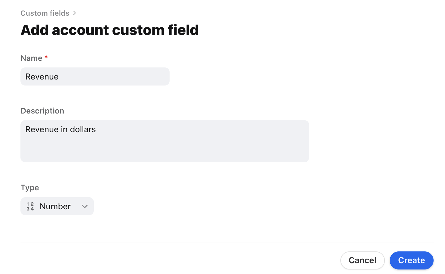
Task: Click the Name field label
Action: coord(31,58)
